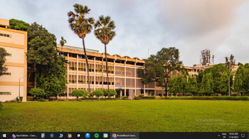Launch the React atom icon app
Viewport: 249px width, 139px height.
pyautogui.click(x=52, y=136)
